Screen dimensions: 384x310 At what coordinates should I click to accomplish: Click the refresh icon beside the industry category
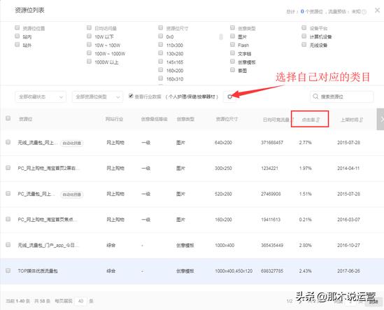(229, 97)
